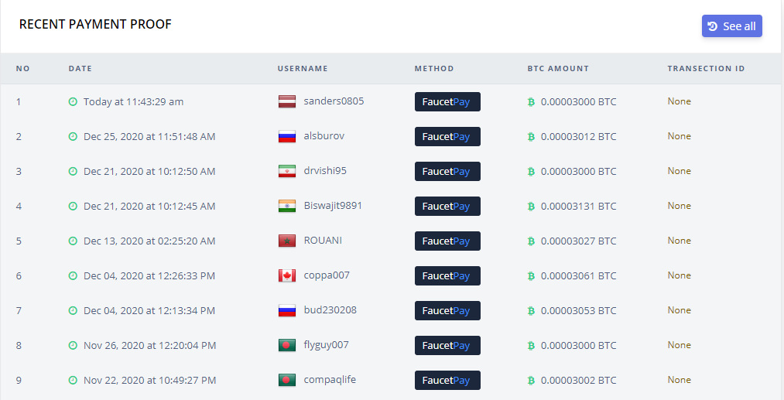The height and width of the screenshot is (400, 784).
Task: Click username ROUANI
Action: pyautogui.click(x=323, y=241)
